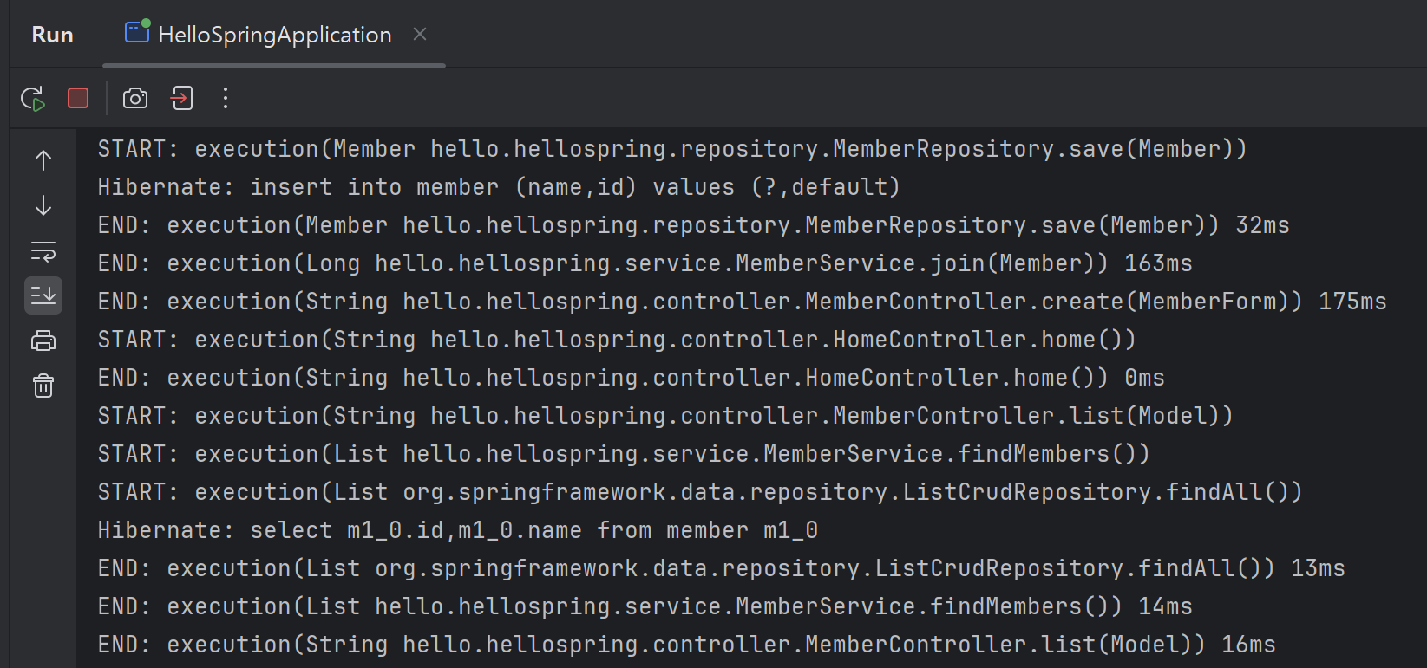This screenshot has height=668, width=1427.
Task: Select the Run tool window title
Action: pyautogui.click(x=52, y=35)
